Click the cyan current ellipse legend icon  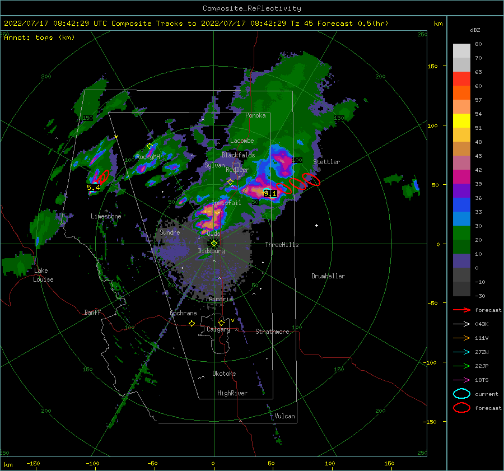461,394
